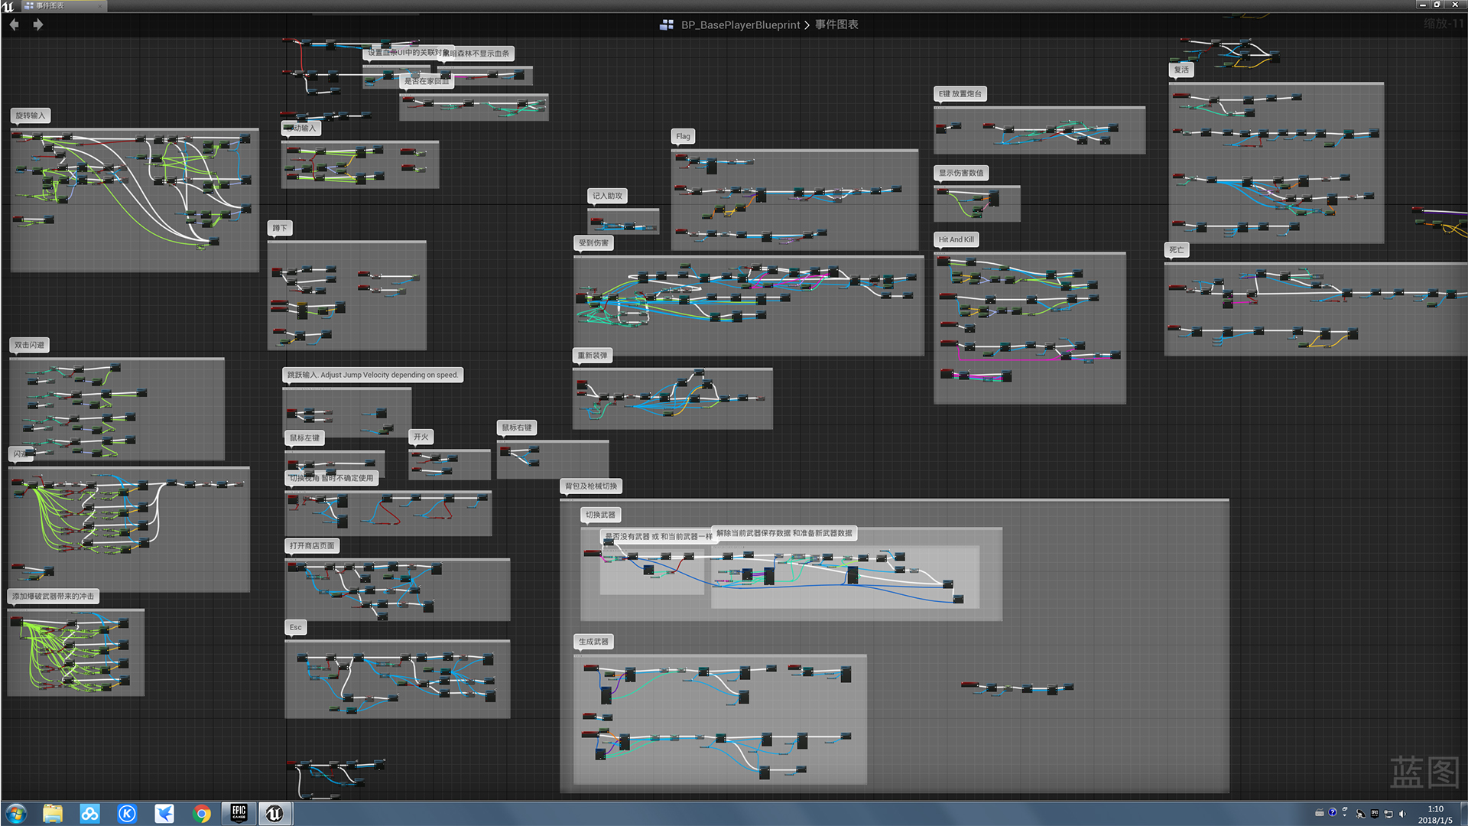Click the input method keyboard icon in tray
The image size is (1468, 826).
pyautogui.click(x=1320, y=814)
